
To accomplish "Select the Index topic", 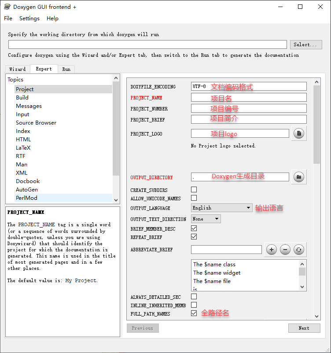I will (63, 131).
